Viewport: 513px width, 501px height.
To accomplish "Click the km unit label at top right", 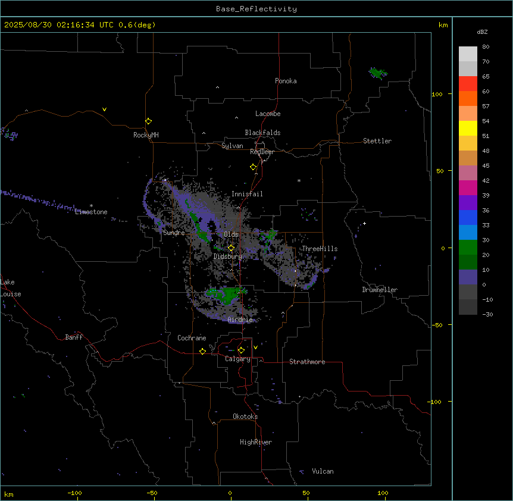I will click(x=443, y=25).
